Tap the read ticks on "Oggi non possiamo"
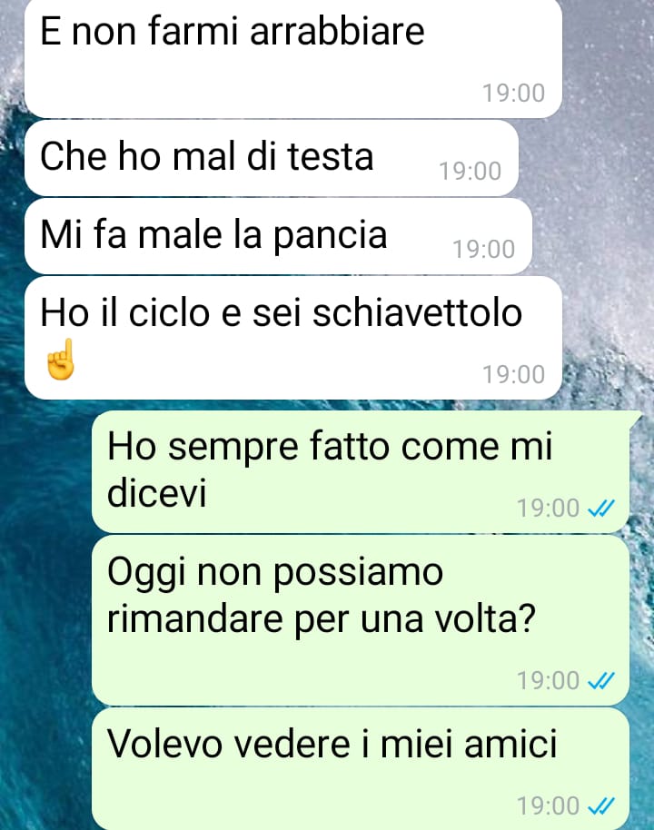Screen dimensions: 654x830 tap(601, 681)
